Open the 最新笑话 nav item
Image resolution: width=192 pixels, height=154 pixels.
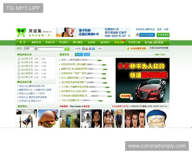point(36,42)
